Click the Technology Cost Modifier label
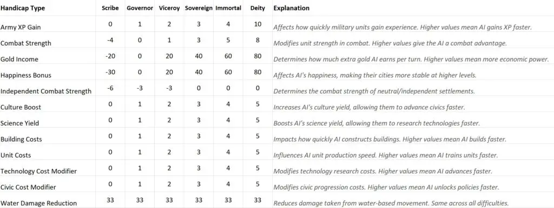The image size is (554, 208). (x=38, y=171)
